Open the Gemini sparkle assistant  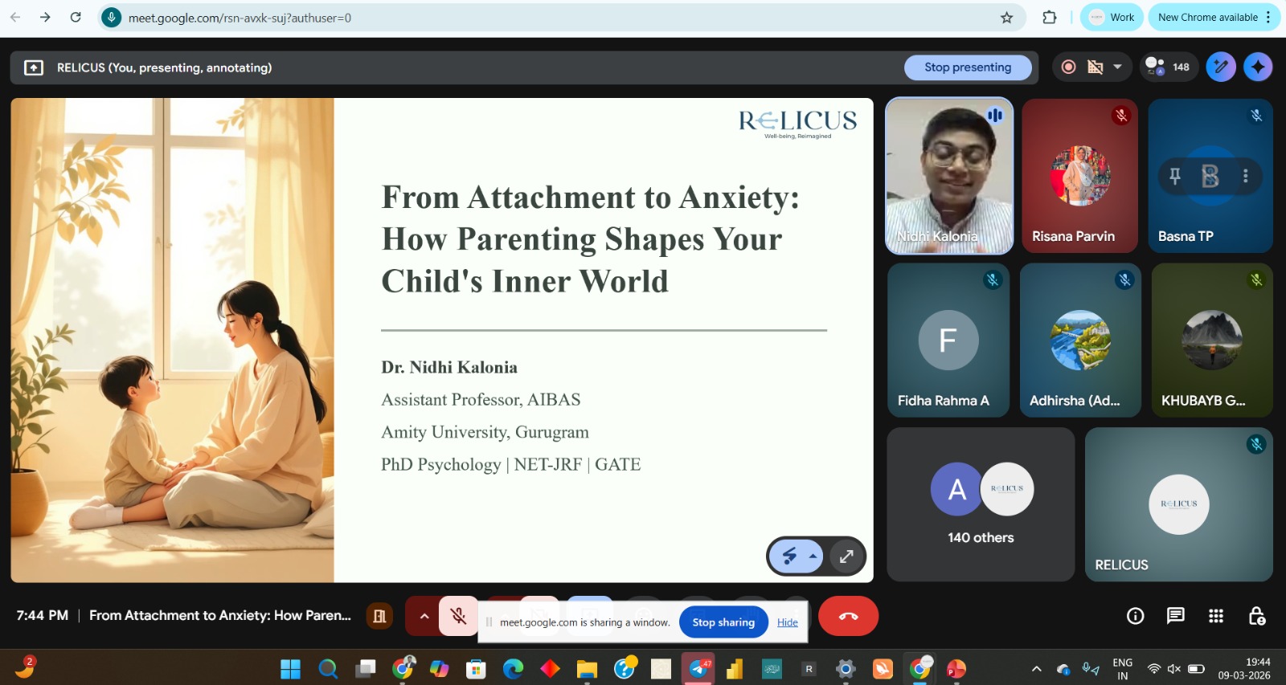1258,67
